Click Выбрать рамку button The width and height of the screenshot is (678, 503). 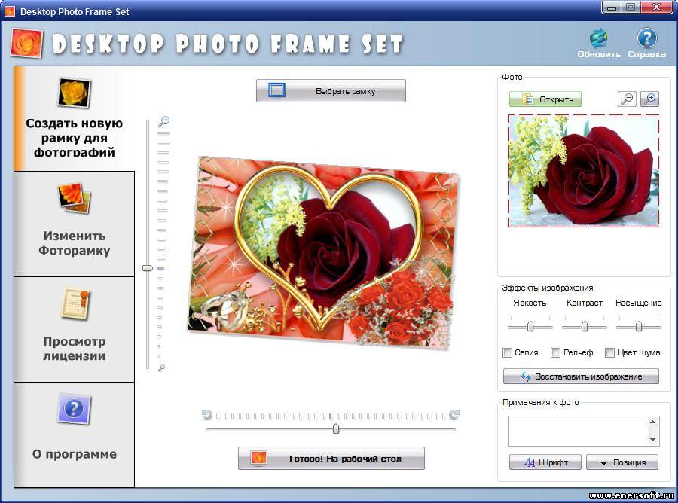pyautogui.click(x=331, y=91)
